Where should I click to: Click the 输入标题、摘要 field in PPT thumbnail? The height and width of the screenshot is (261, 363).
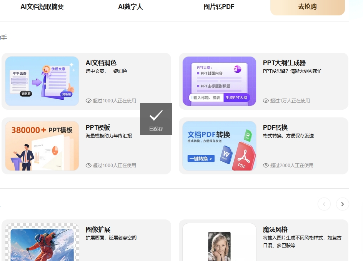pos(206,97)
